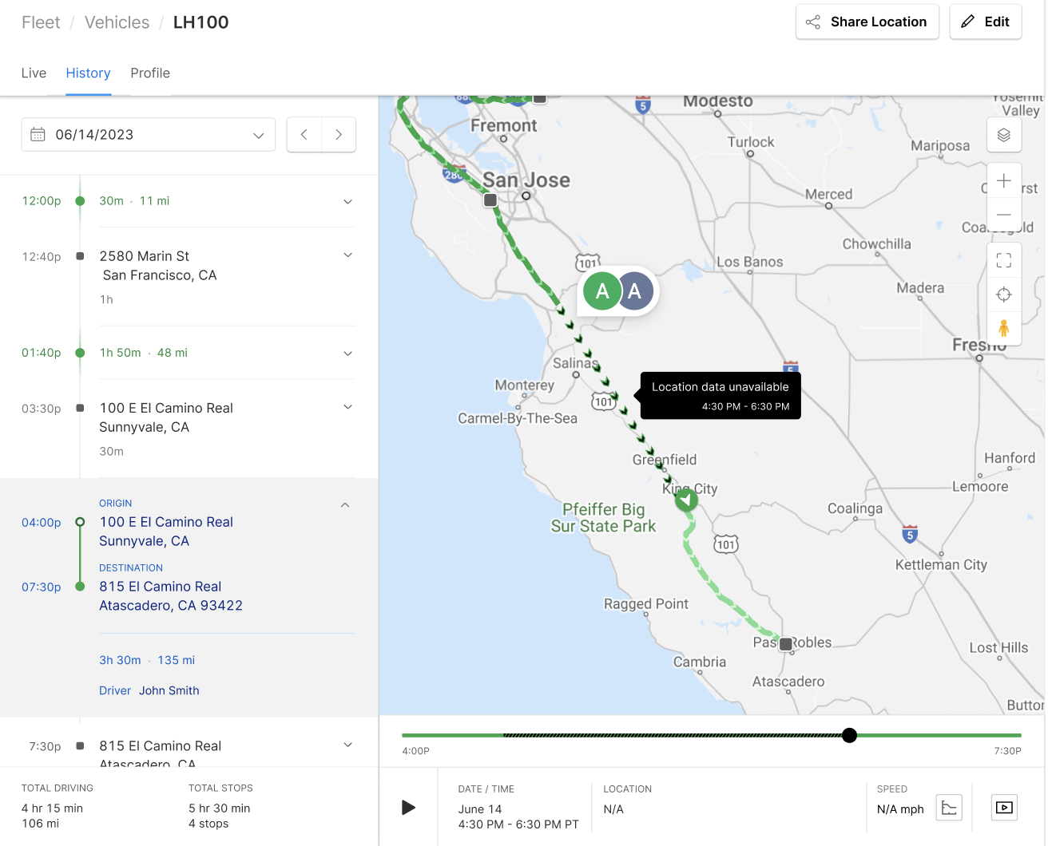
Task: Collapse the Sunnyvale to Atascadero trip
Action: coord(345,504)
